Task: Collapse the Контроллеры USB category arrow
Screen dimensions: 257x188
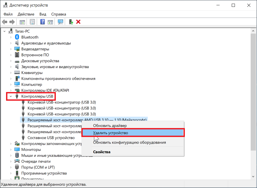Action: pyautogui.click(x=11, y=96)
